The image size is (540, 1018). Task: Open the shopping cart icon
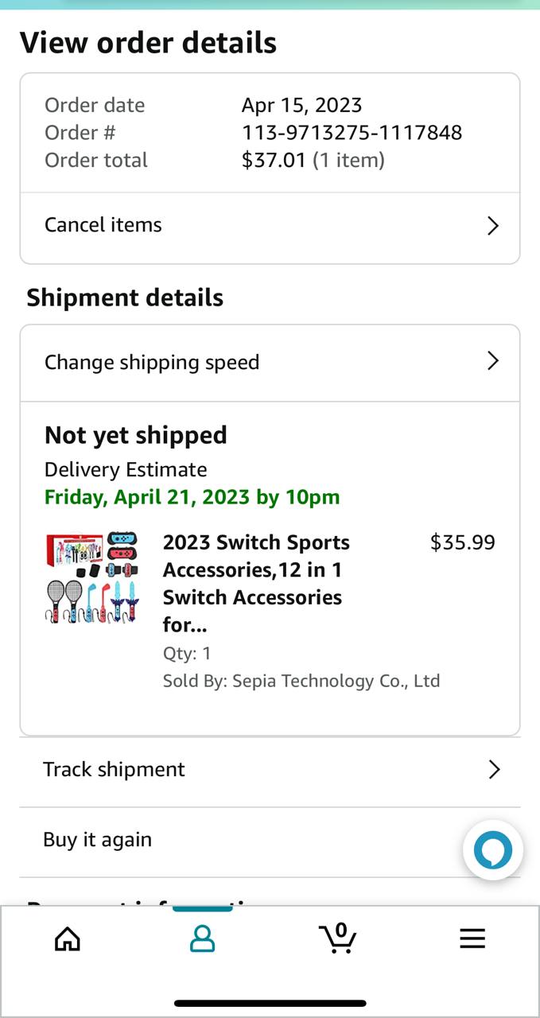click(338, 938)
